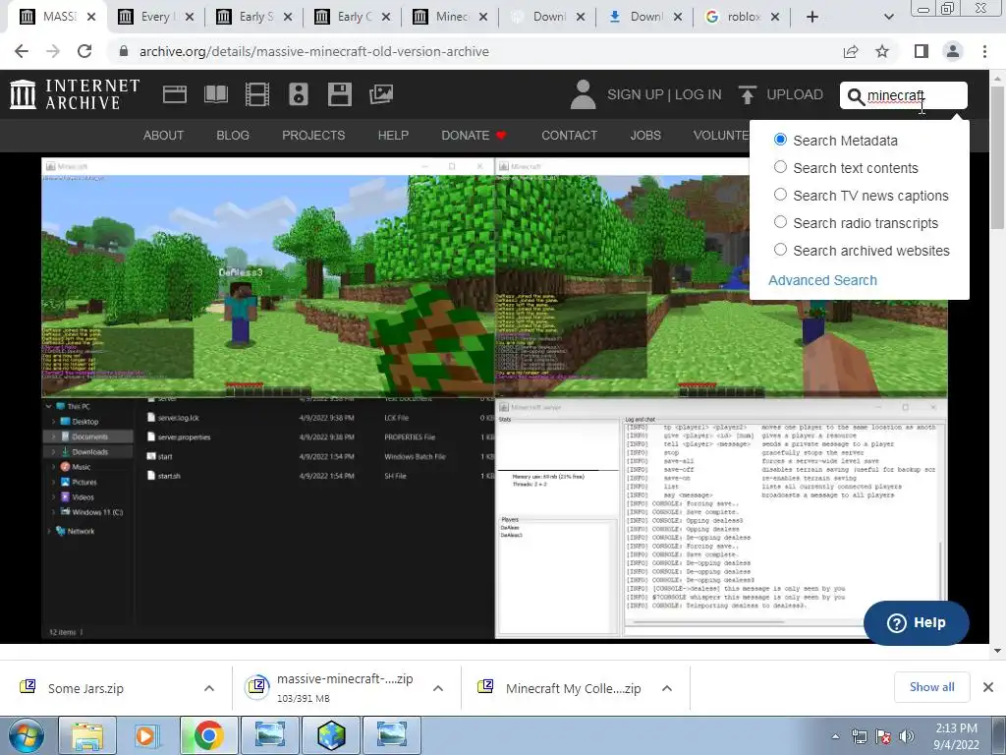Open the Chrome profile icon
Viewport: 1006px width, 755px height.
[x=953, y=51]
